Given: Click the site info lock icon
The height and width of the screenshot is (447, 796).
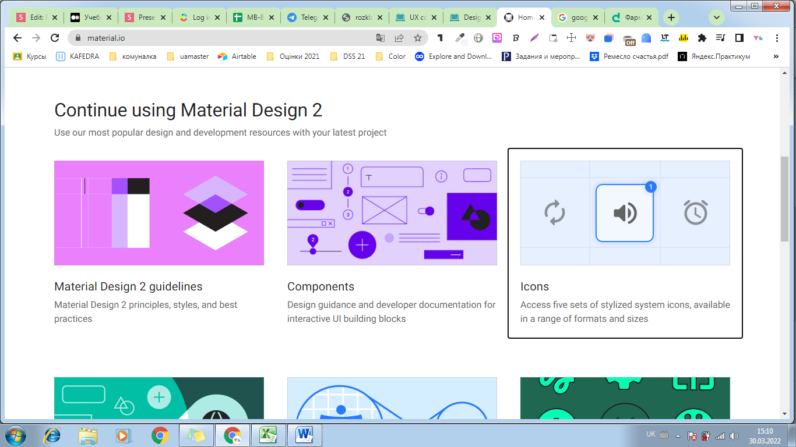Looking at the screenshot, I should coord(78,38).
